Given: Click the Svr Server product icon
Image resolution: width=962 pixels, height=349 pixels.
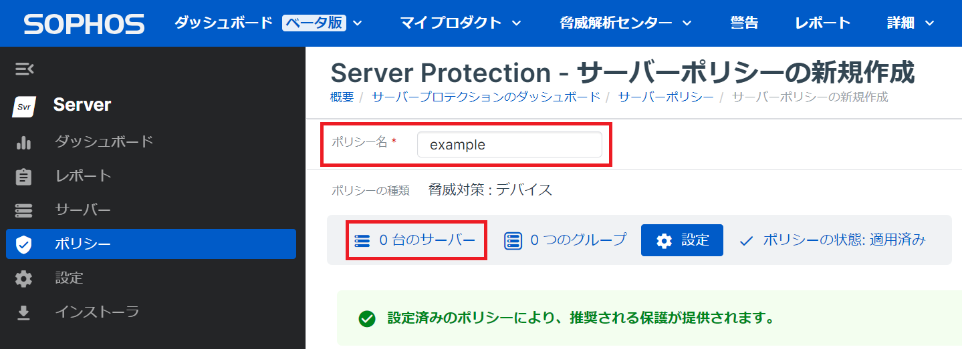Looking at the screenshot, I should coord(24,105).
